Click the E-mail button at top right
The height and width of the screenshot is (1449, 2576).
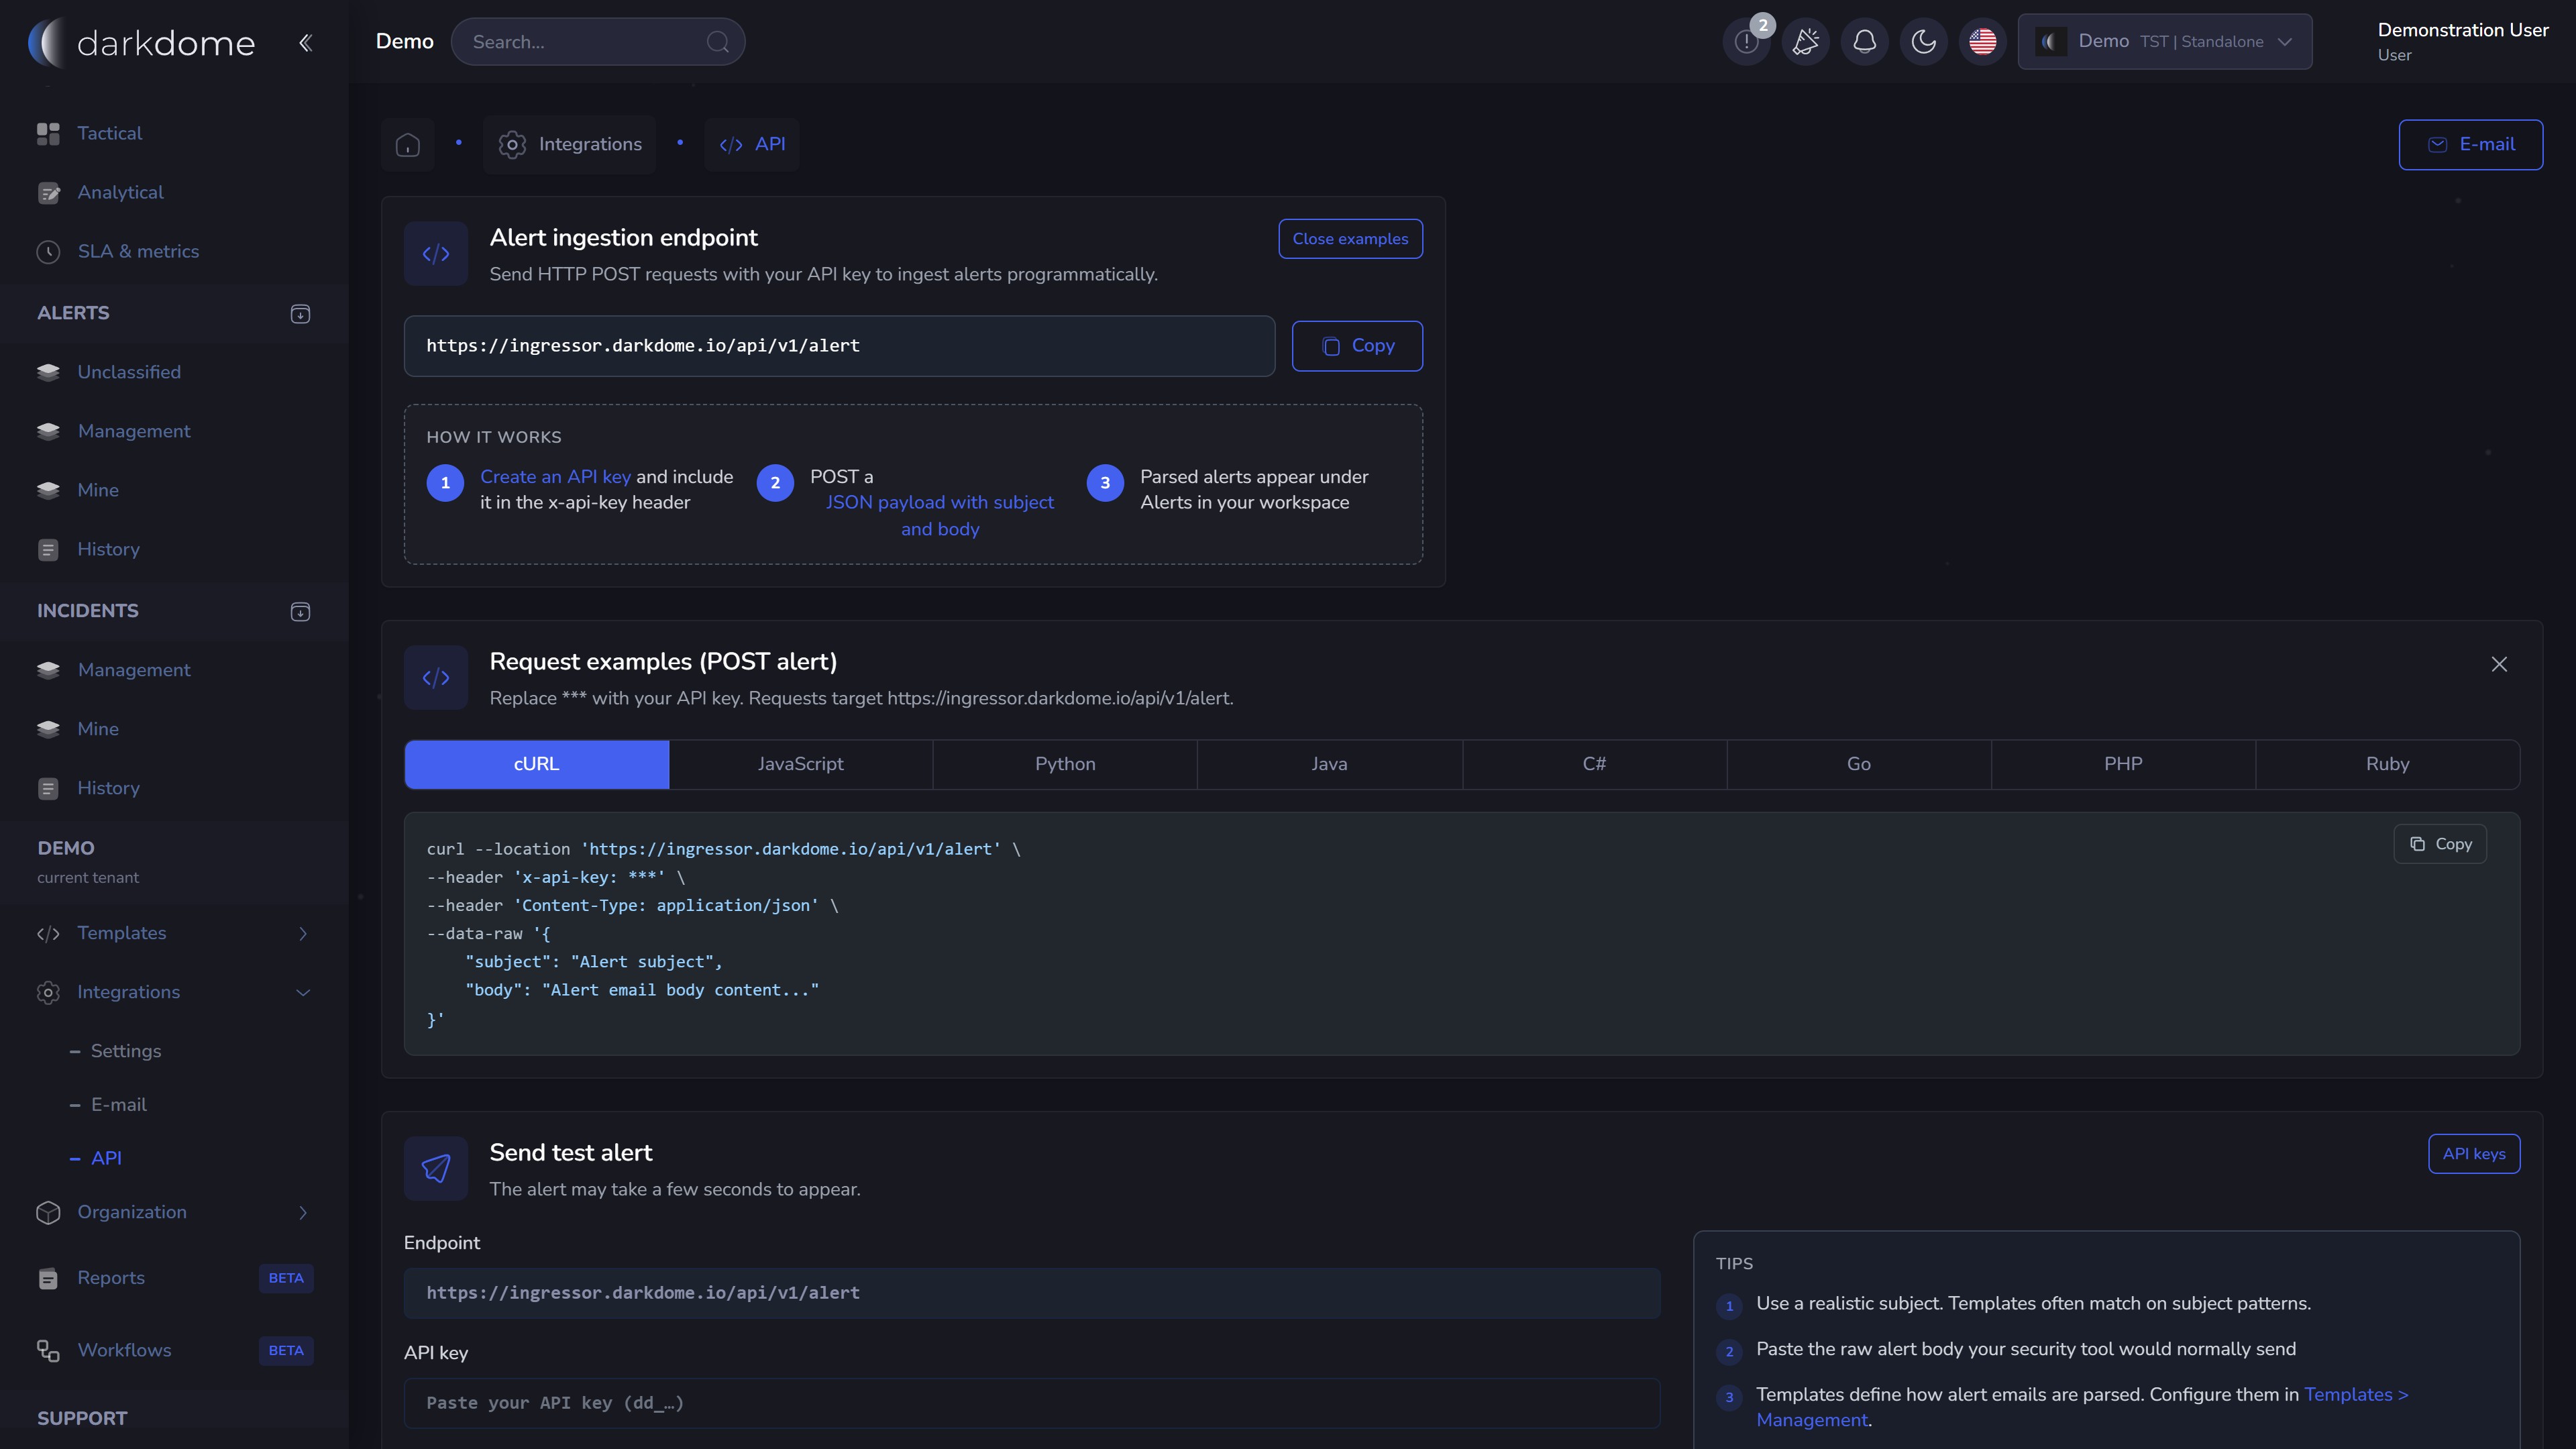pyautogui.click(x=2470, y=145)
